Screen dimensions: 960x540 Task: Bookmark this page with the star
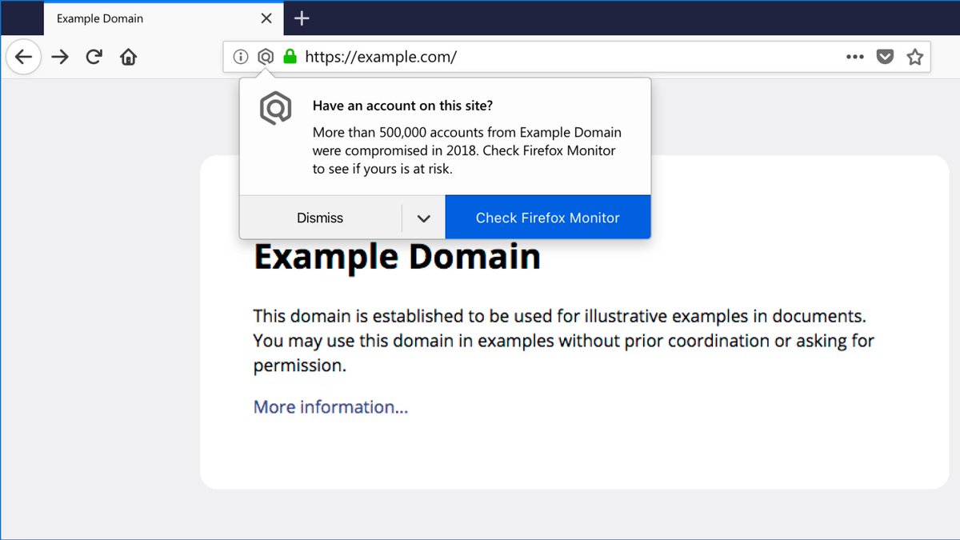[914, 57]
